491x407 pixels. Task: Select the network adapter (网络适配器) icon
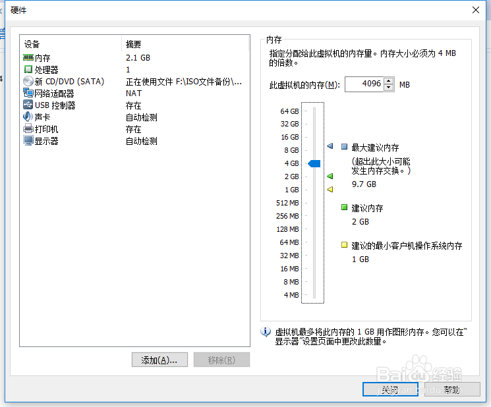tap(28, 93)
